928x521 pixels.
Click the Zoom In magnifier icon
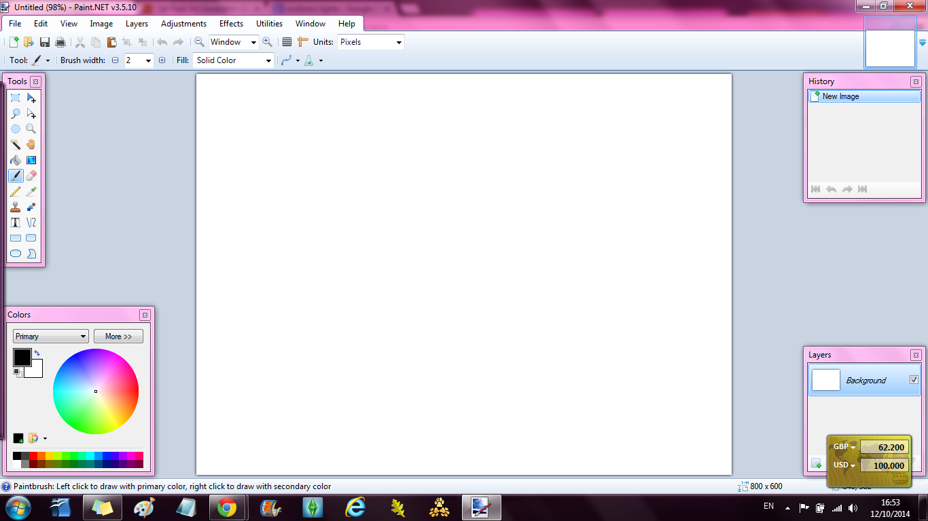pyautogui.click(x=267, y=42)
